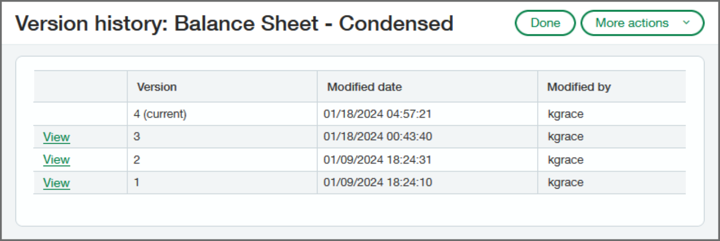720x241 pixels.
Task: Click kgrace in the version 1 row
Action: pos(565,183)
